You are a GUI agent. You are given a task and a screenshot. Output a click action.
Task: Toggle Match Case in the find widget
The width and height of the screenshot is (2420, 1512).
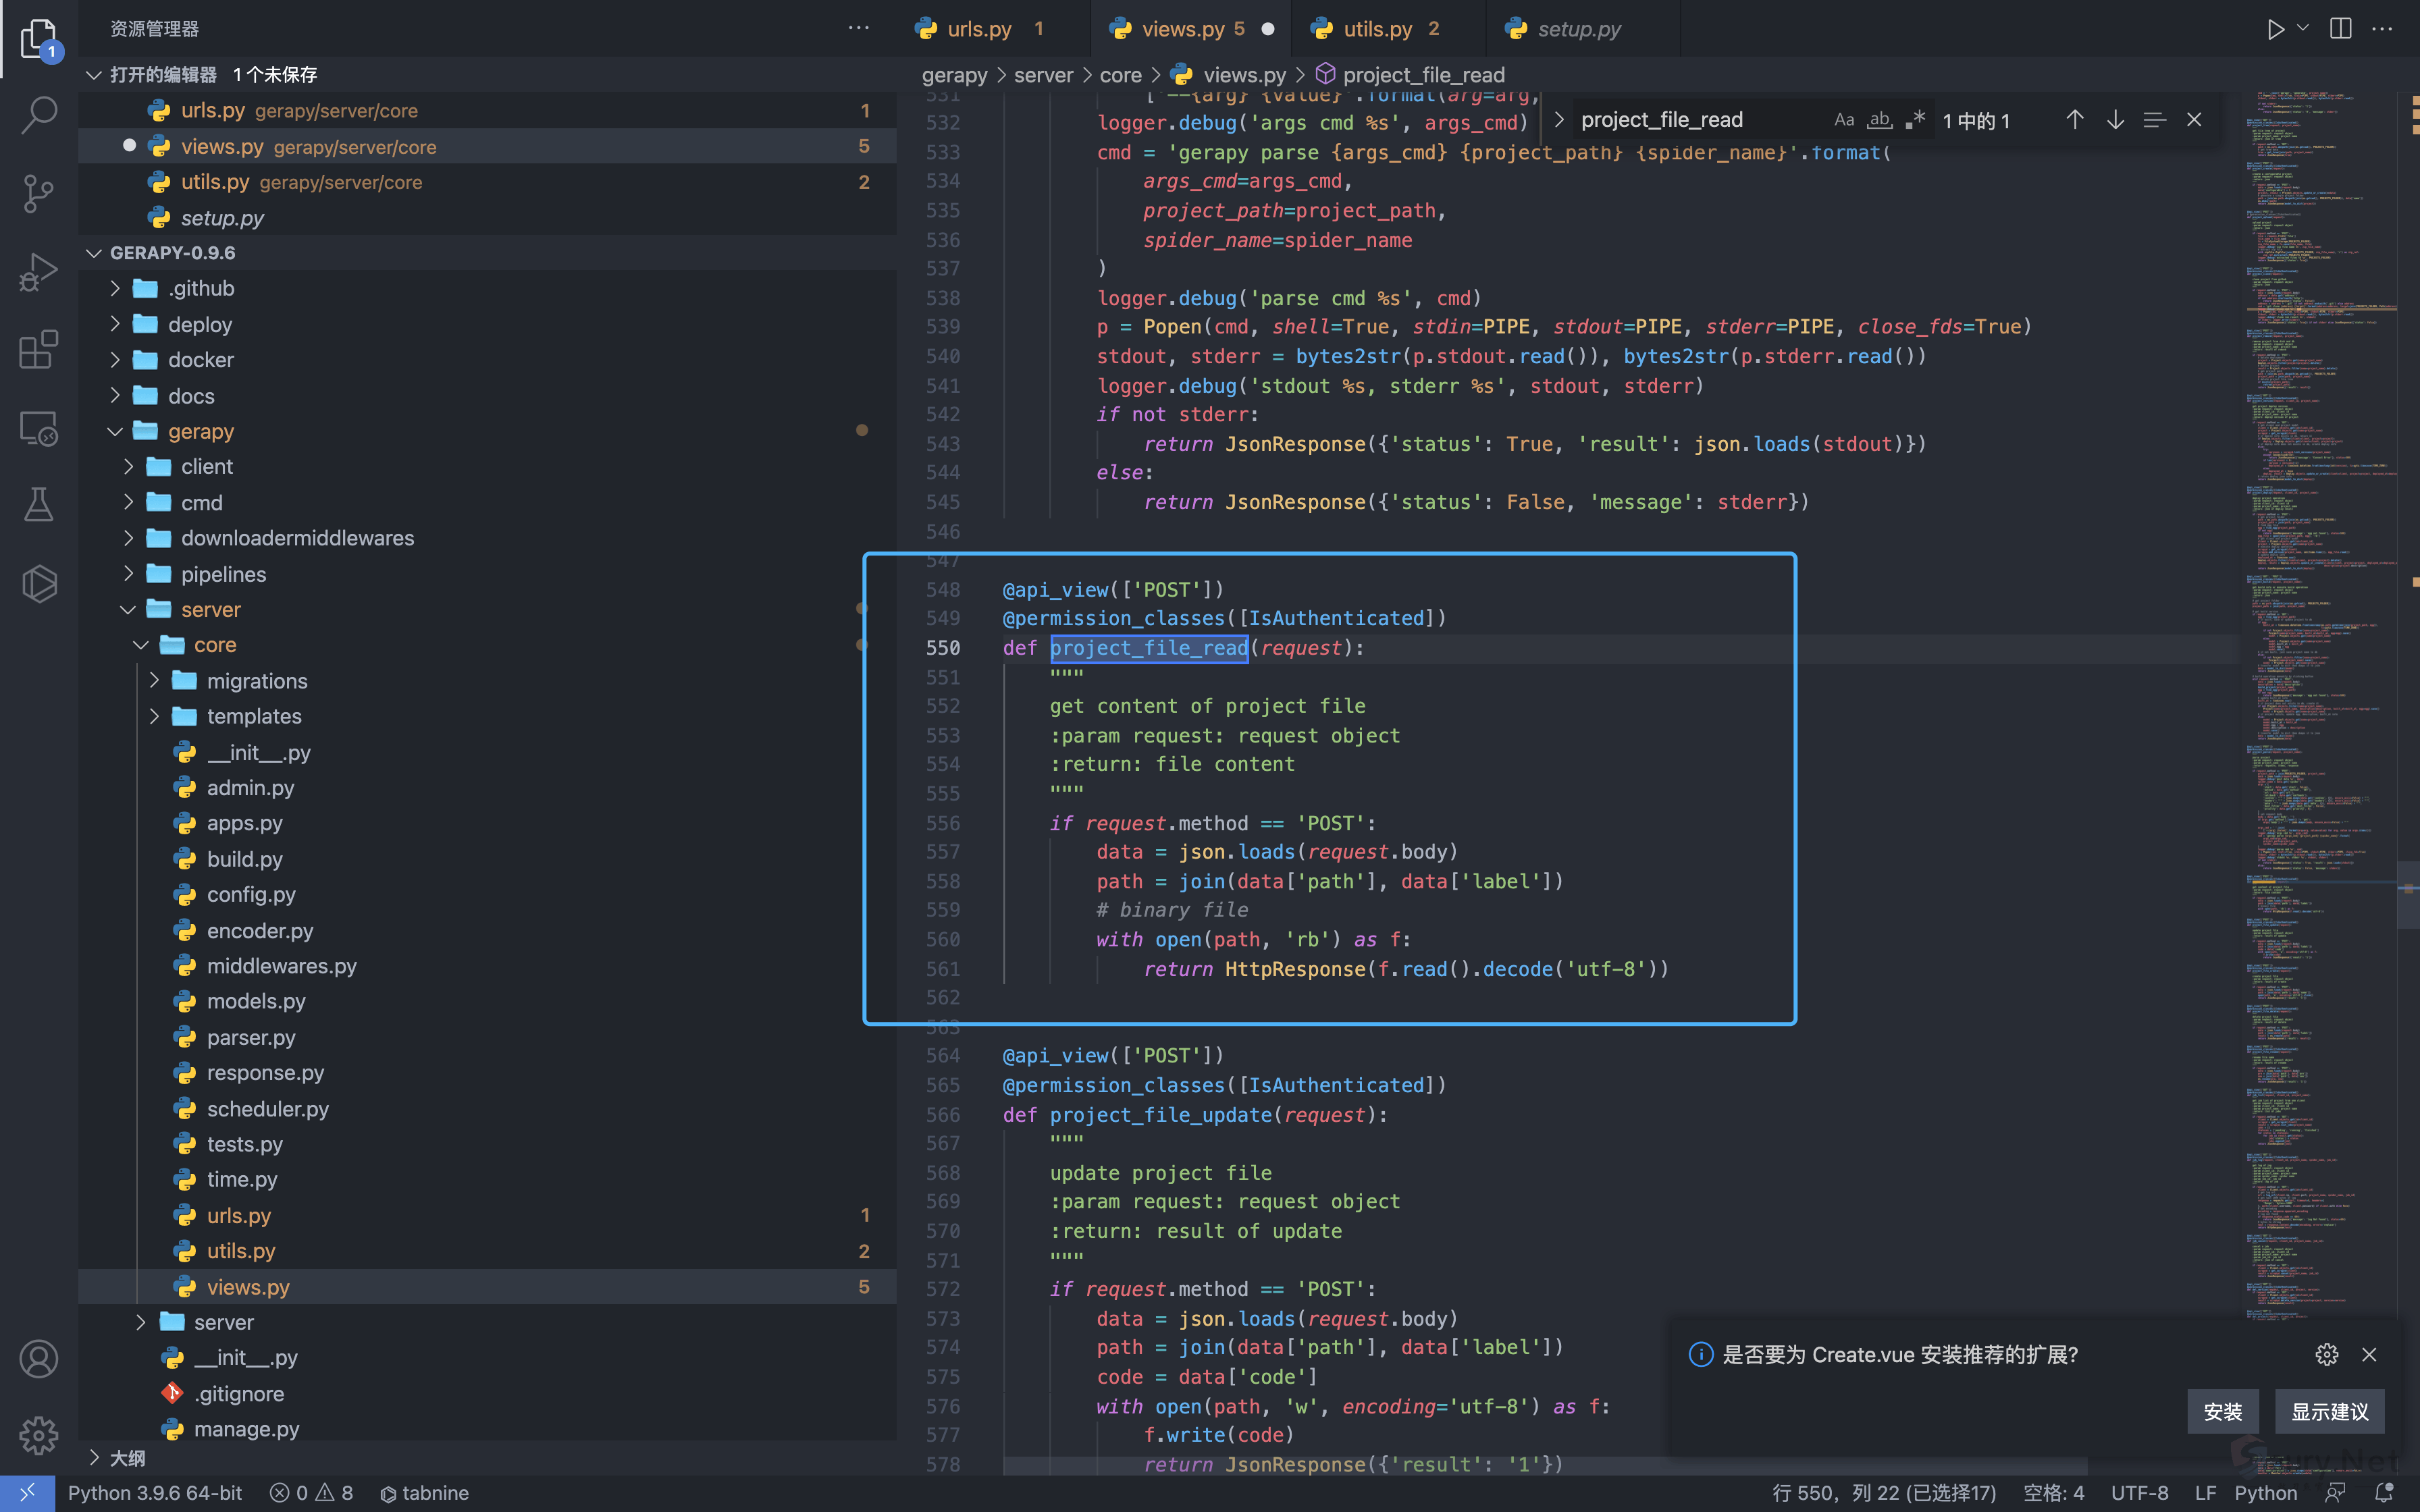1844,120
